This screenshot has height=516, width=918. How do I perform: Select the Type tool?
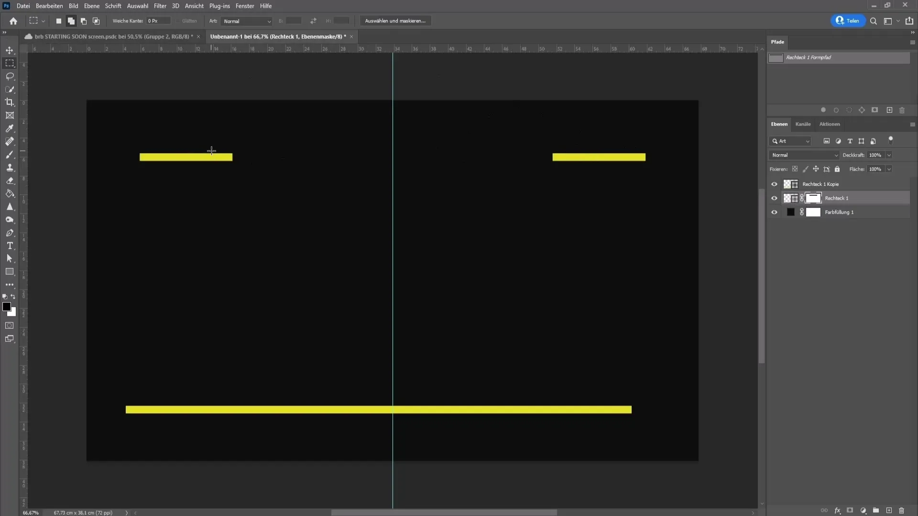[10, 246]
